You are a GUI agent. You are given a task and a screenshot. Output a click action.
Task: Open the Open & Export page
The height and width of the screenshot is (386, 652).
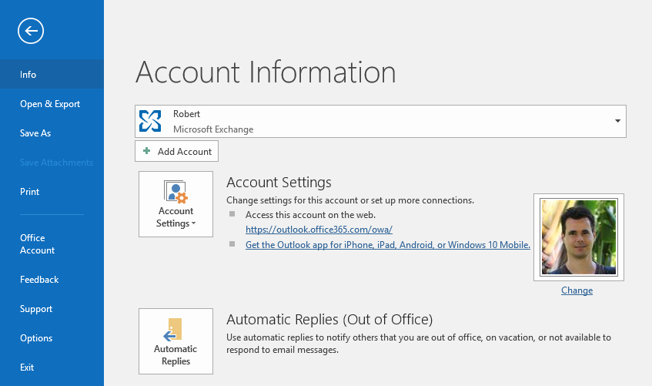pos(50,104)
